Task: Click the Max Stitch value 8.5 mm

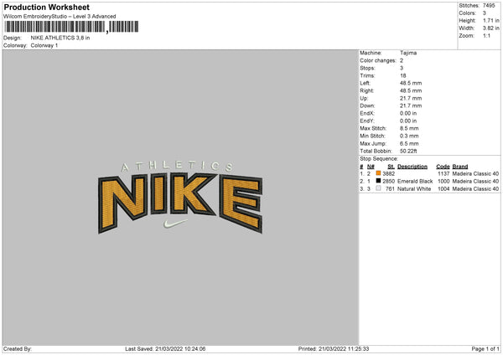Action: click(409, 128)
